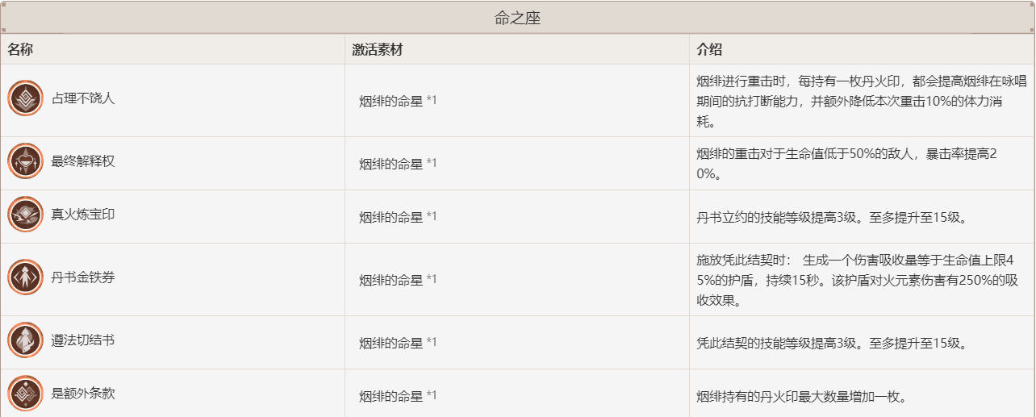
Task: Select the 是额外条款 name text
Action: (83, 394)
